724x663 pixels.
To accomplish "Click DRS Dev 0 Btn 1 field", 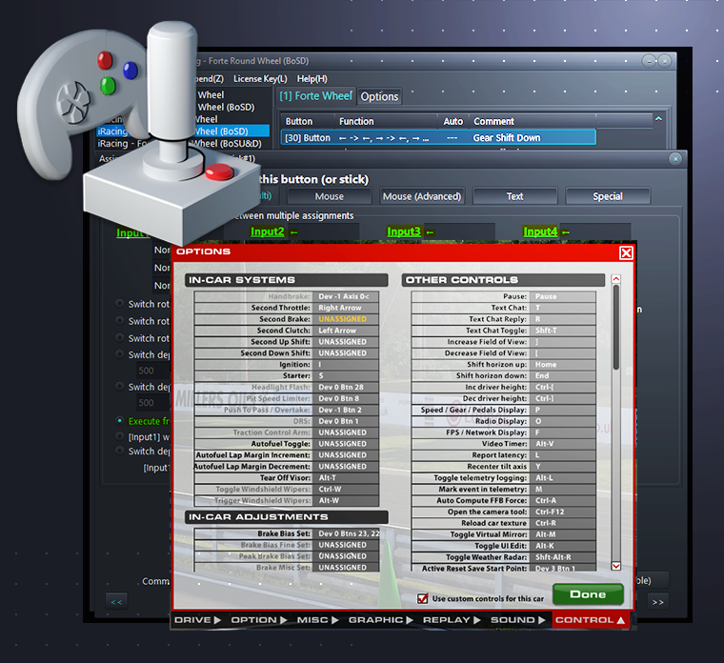I will point(346,421).
